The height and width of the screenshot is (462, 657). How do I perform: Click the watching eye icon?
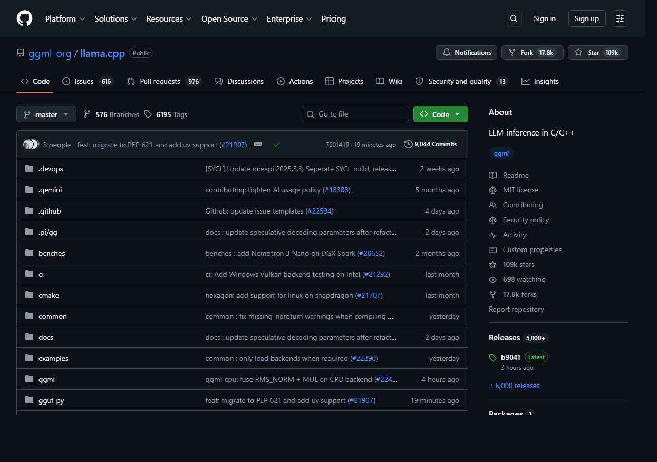pos(493,279)
